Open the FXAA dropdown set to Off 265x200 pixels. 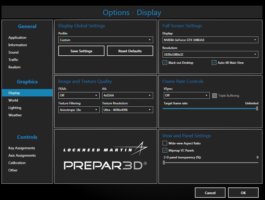pyautogui.click(x=79, y=95)
